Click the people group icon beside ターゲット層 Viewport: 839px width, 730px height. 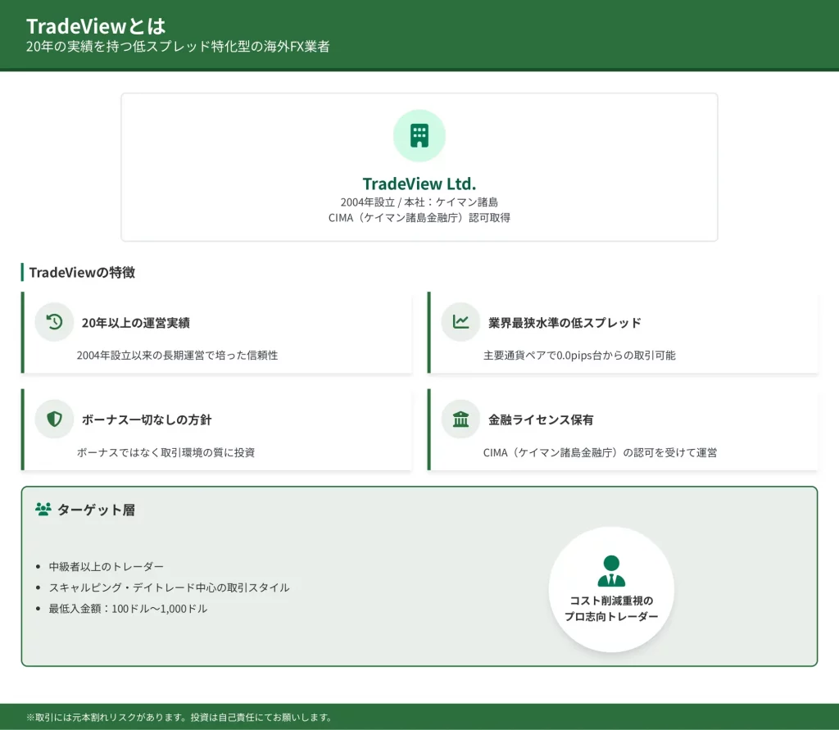43,510
